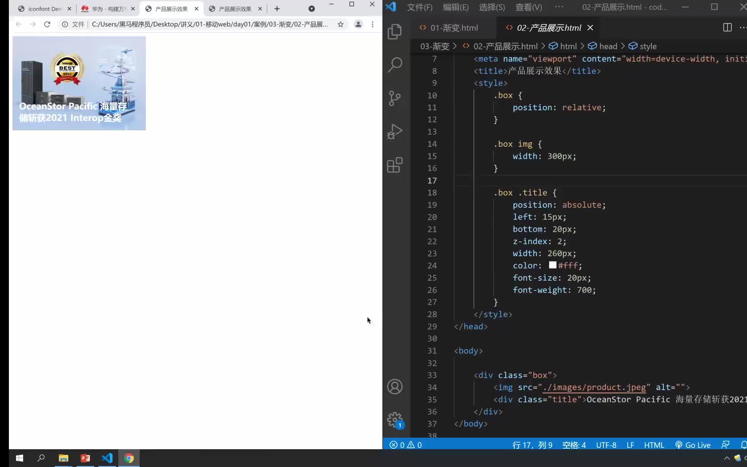Open the Chrome profile icon
747x467 pixels.
(x=358, y=24)
